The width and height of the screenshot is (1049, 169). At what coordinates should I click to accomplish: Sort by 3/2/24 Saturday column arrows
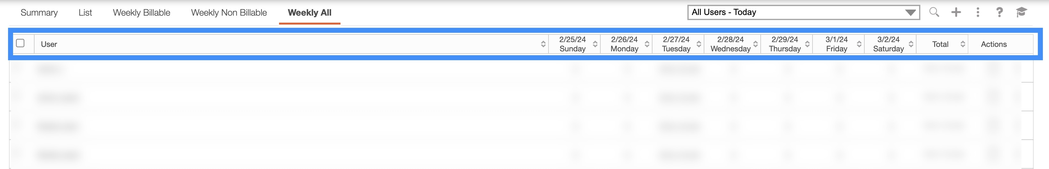pyautogui.click(x=911, y=44)
